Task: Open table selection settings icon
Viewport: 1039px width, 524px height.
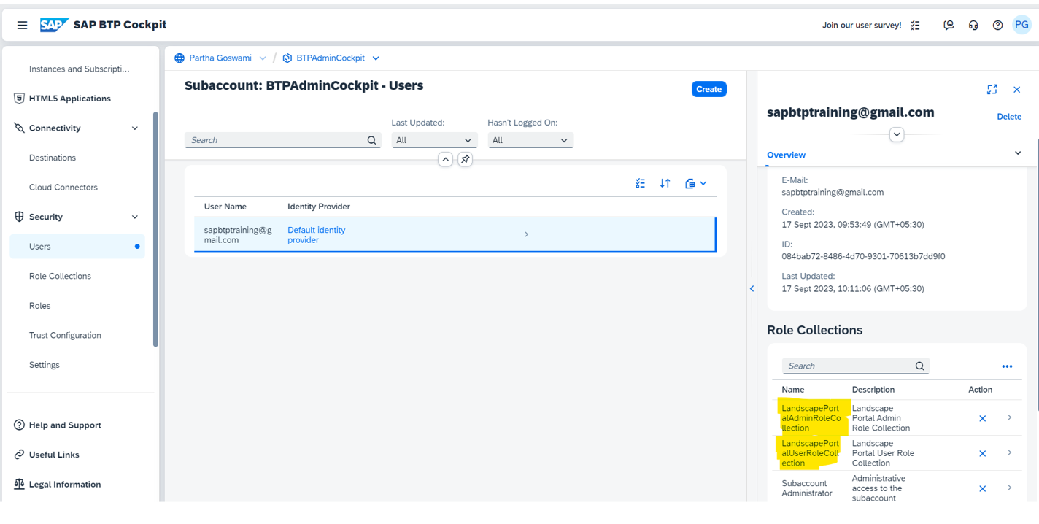Action: pos(640,183)
